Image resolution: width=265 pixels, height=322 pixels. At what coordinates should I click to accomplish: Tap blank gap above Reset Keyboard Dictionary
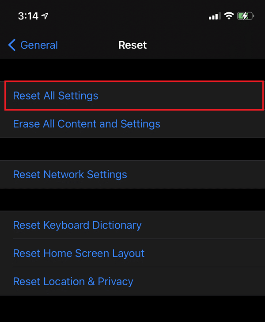[132, 199]
